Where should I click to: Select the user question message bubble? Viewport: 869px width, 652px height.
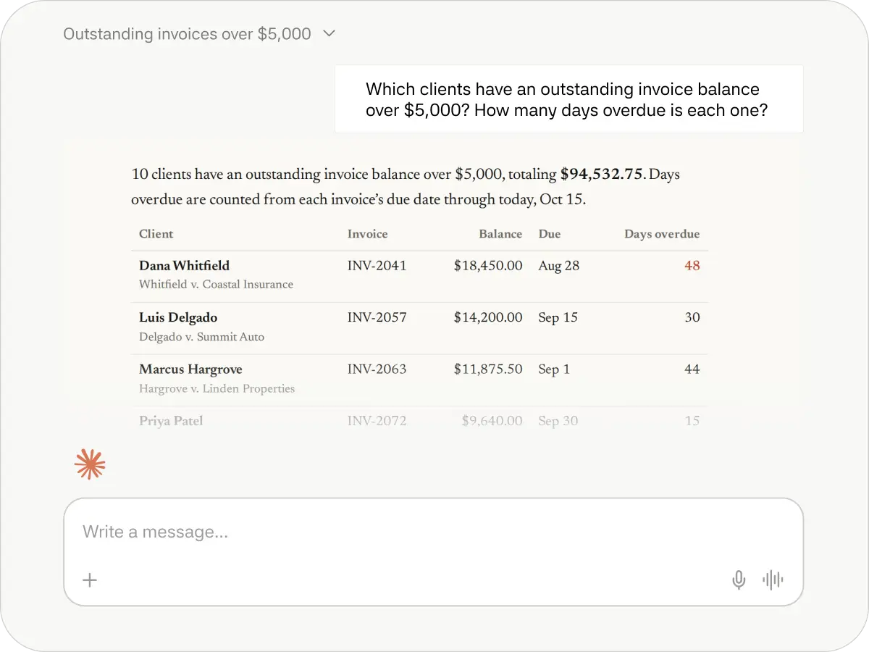568,99
